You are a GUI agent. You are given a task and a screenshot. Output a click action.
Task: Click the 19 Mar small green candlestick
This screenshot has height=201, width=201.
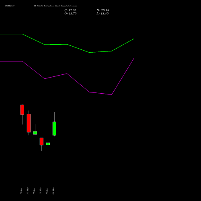coord(48,144)
